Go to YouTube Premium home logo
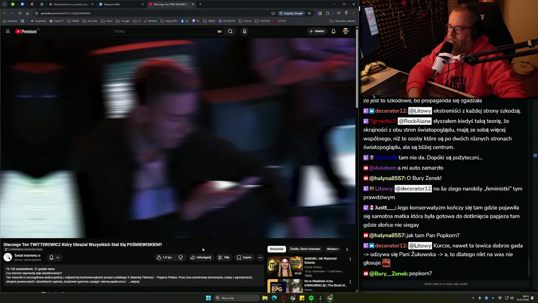538x303 pixels. (27, 31)
